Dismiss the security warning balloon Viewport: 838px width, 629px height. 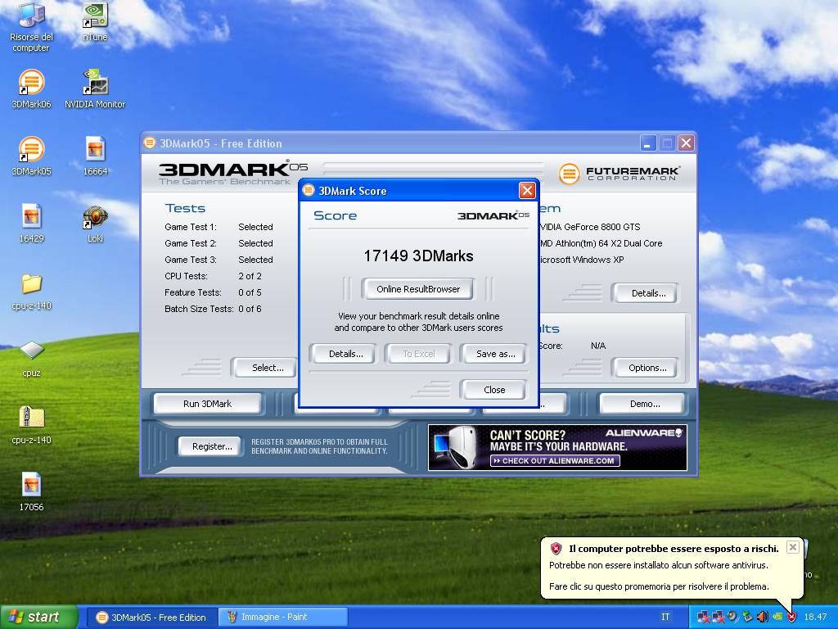[x=792, y=547]
